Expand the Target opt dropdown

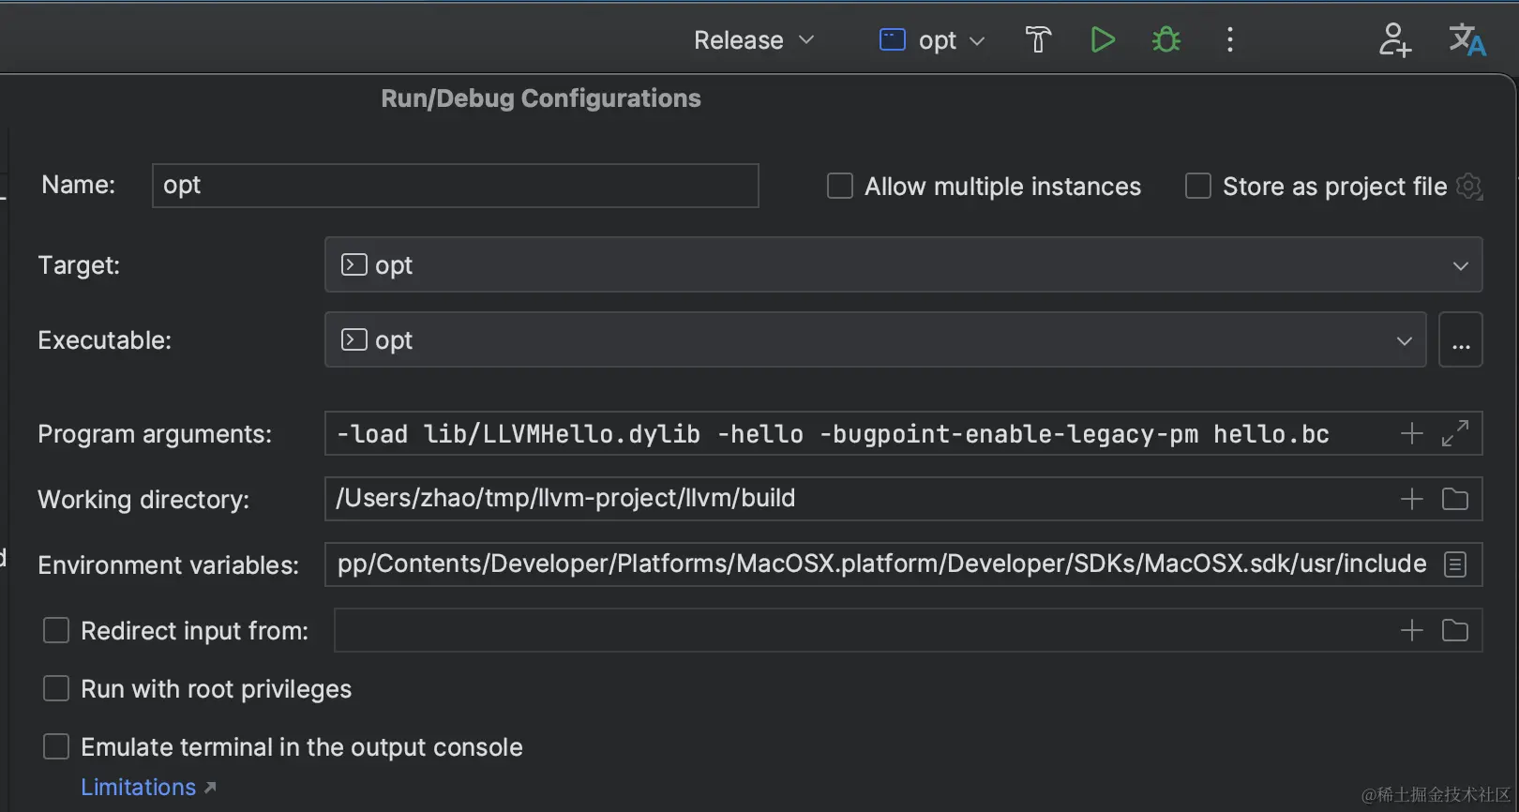click(x=903, y=264)
